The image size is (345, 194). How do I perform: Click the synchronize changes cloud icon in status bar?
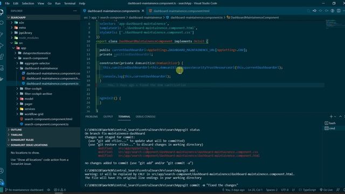click(49, 190)
